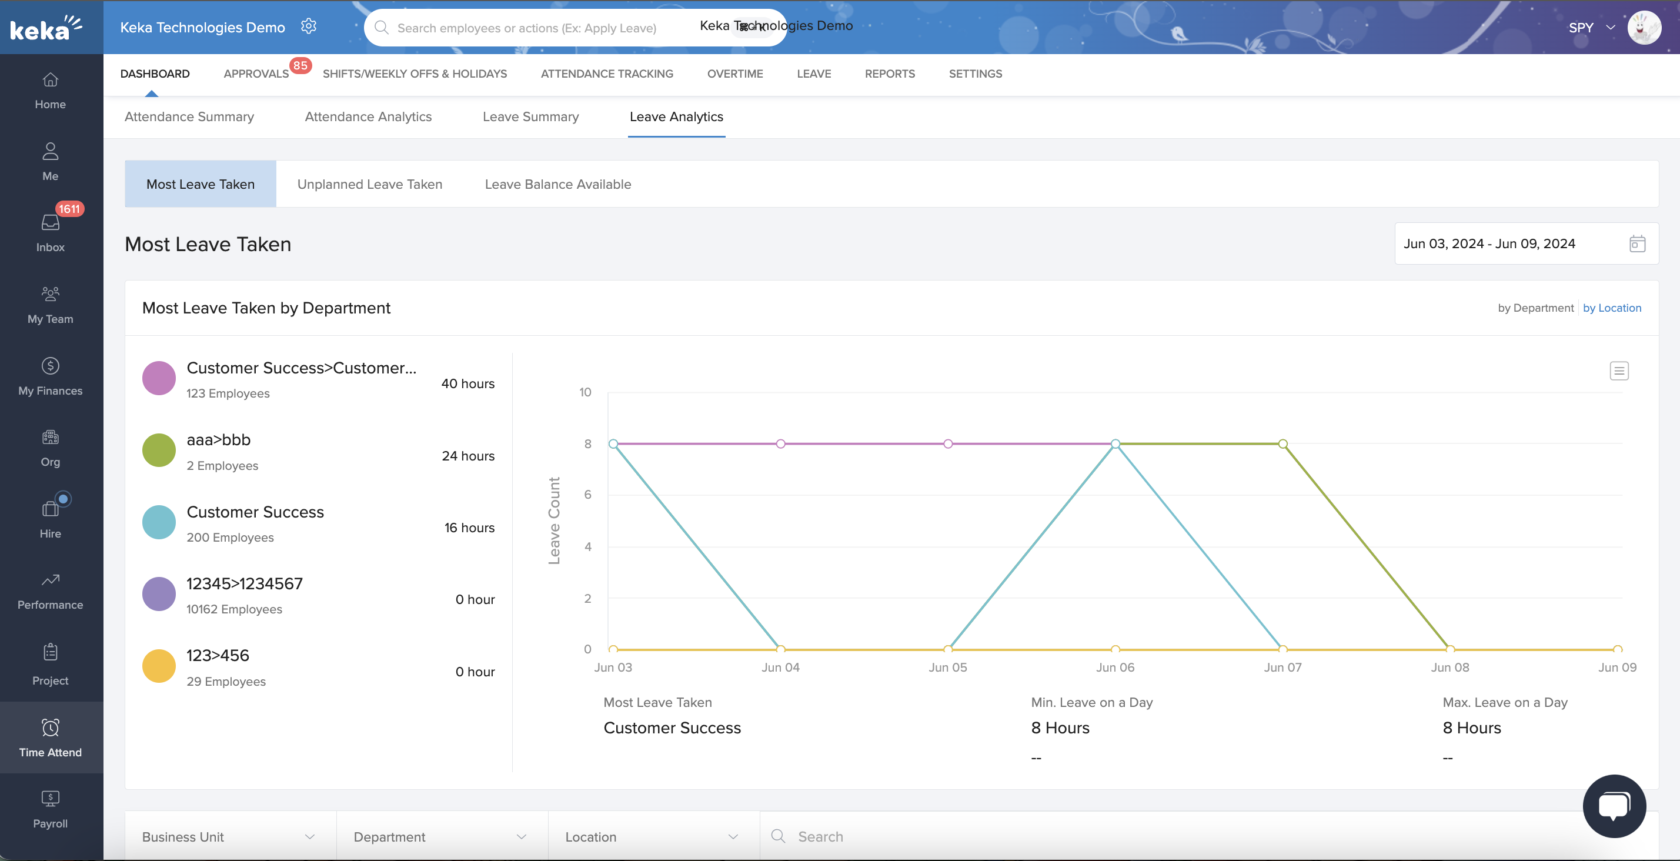Go to My Team in sidebar
1680x861 pixels.
[50, 304]
